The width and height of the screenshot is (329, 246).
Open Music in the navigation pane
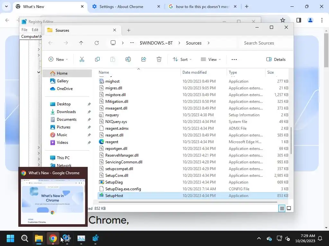67,135
